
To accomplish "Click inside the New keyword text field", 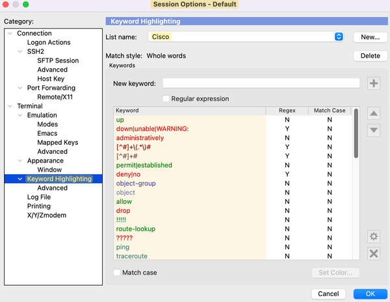I will point(261,83).
